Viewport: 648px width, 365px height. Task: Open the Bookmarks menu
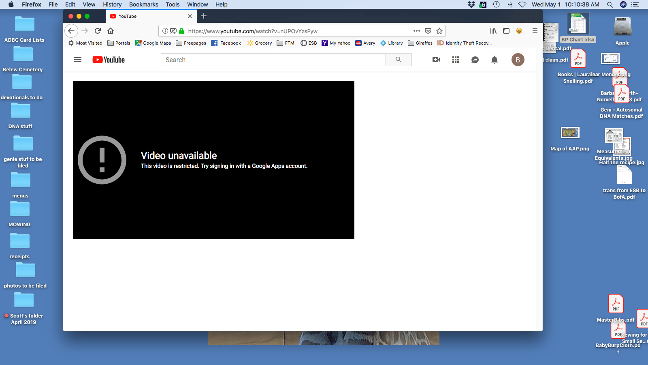pos(144,4)
